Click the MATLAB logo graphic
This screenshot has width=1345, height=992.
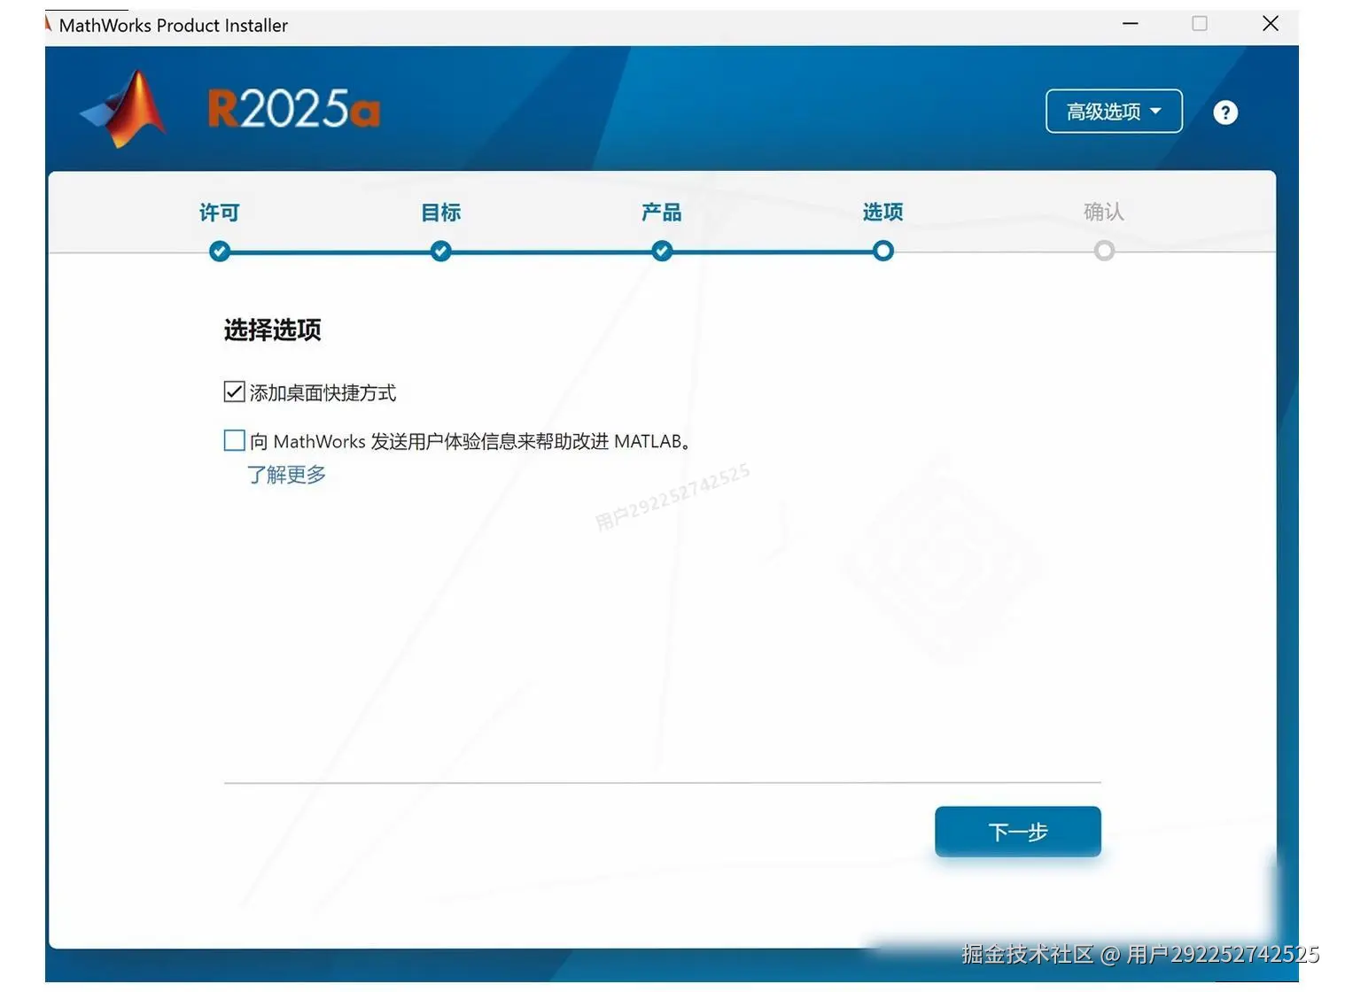124,106
